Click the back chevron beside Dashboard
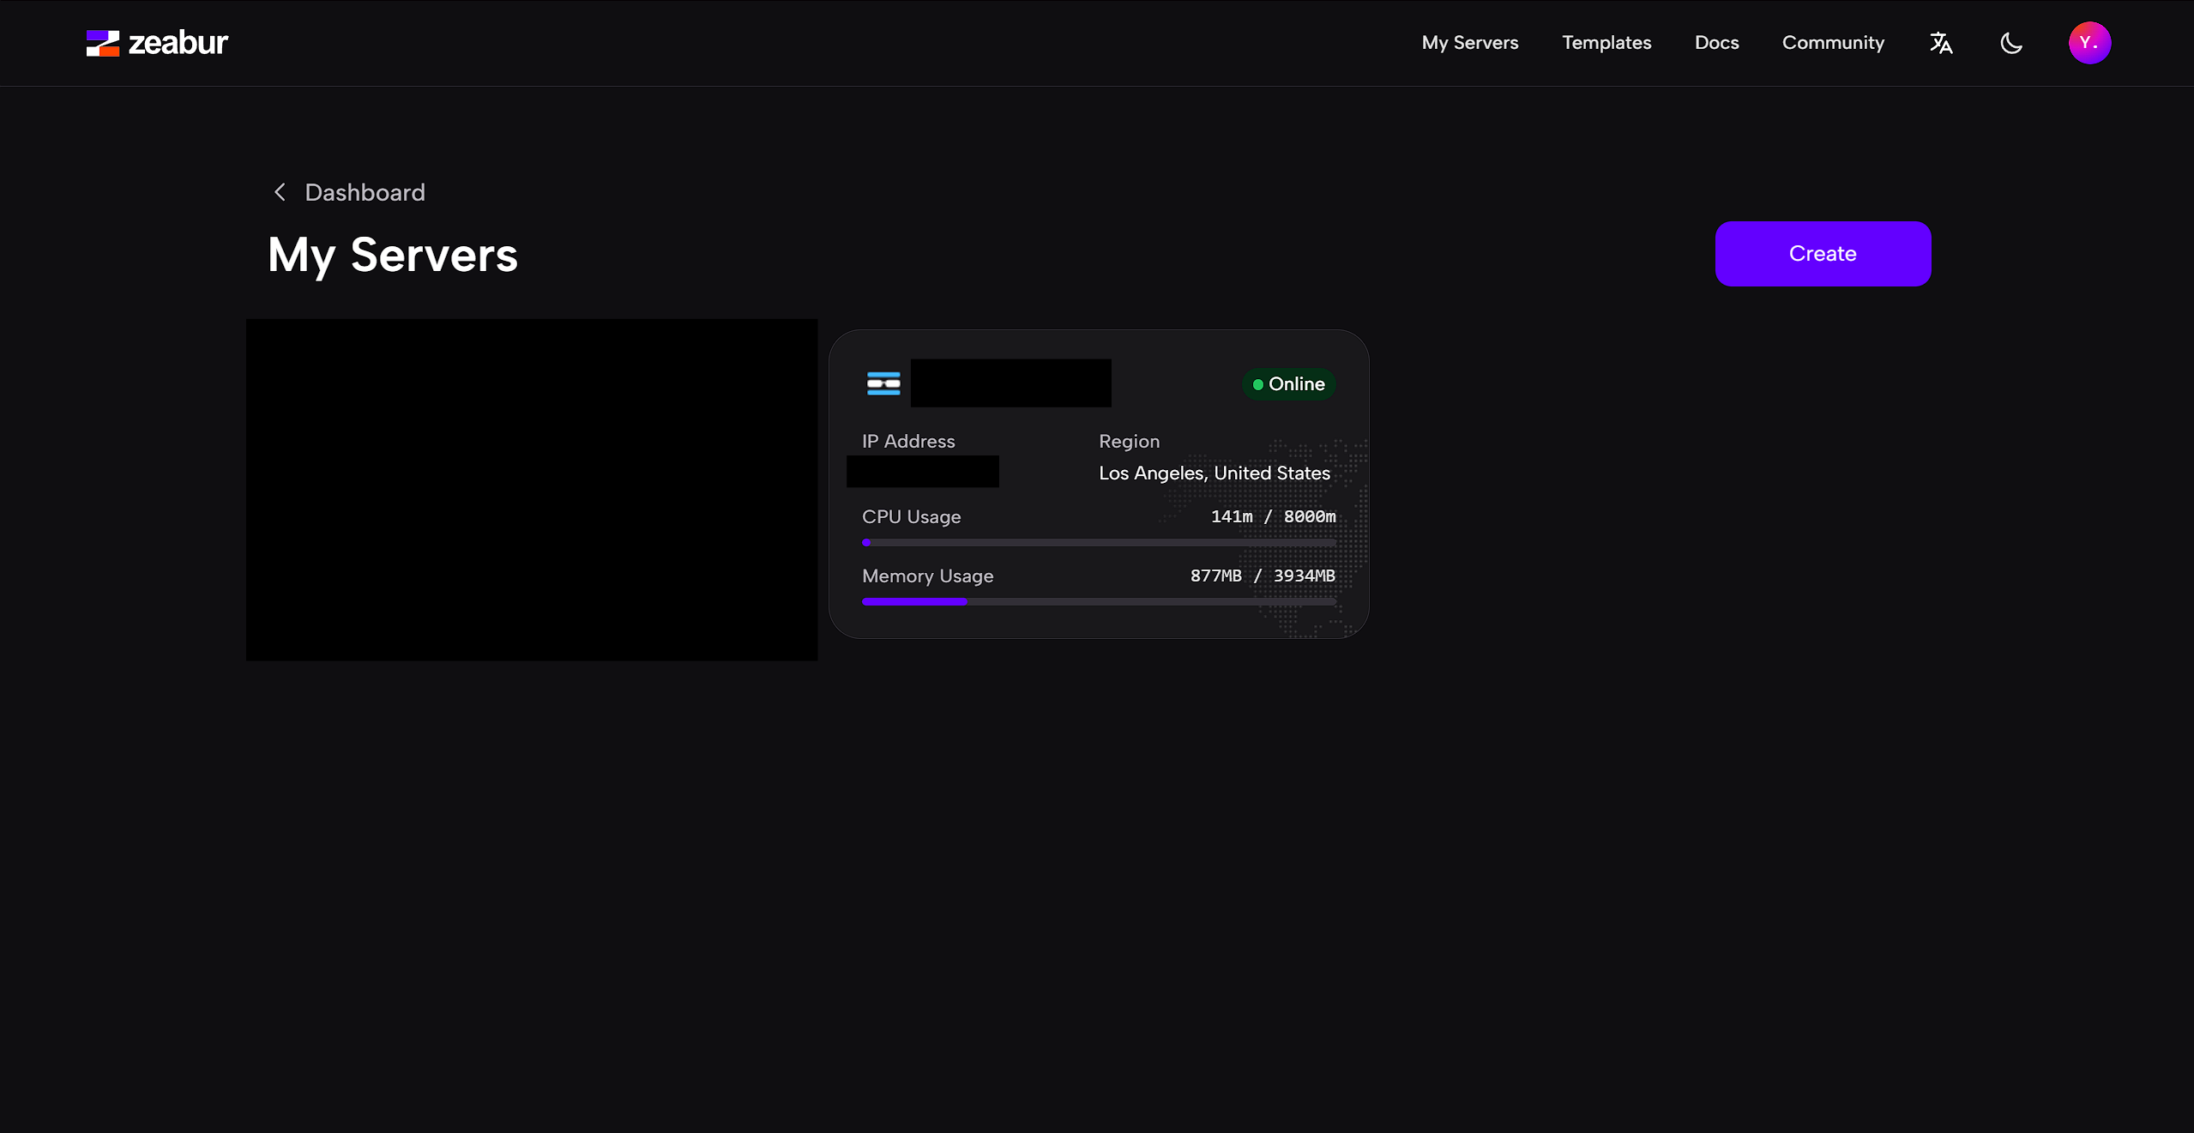This screenshot has height=1133, width=2194. (280, 192)
